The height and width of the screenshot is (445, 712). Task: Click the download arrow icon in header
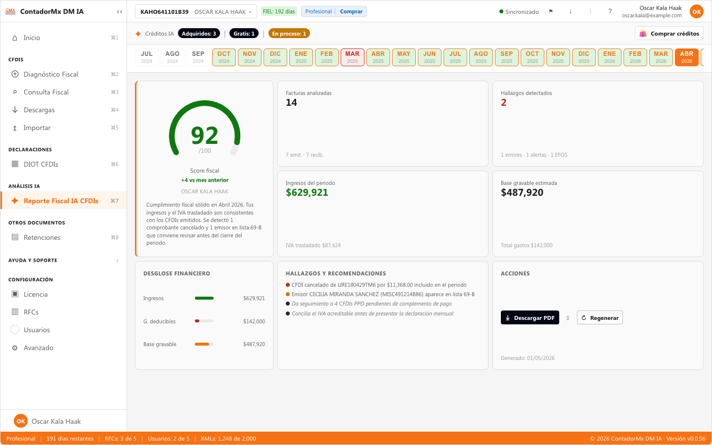pyautogui.click(x=571, y=11)
